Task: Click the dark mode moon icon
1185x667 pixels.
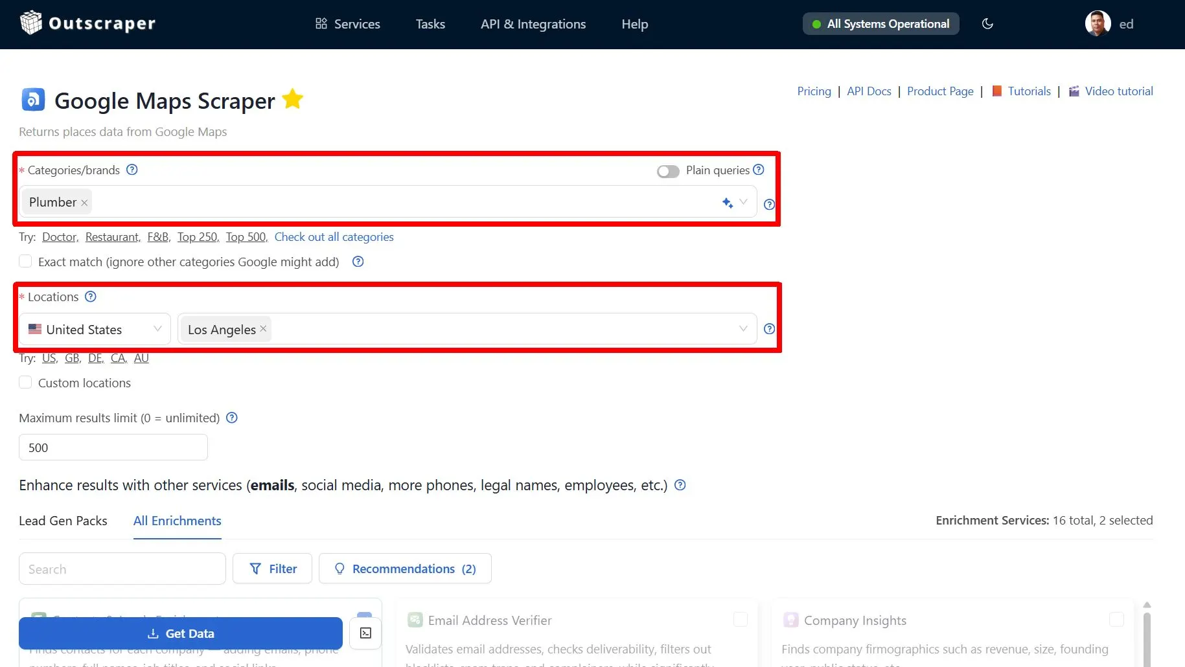Action: (987, 24)
